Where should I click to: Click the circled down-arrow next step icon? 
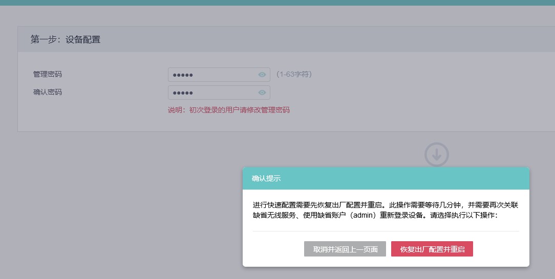[436, 154]
